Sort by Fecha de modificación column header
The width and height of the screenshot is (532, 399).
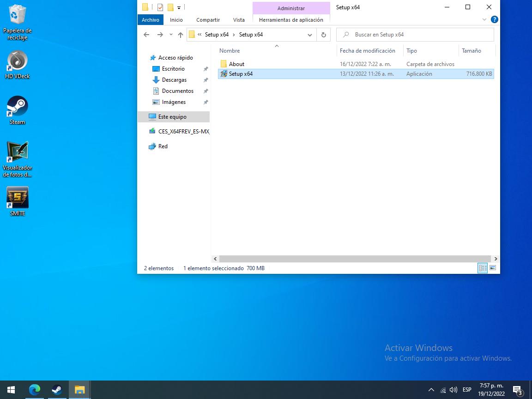tap(367, 51)
